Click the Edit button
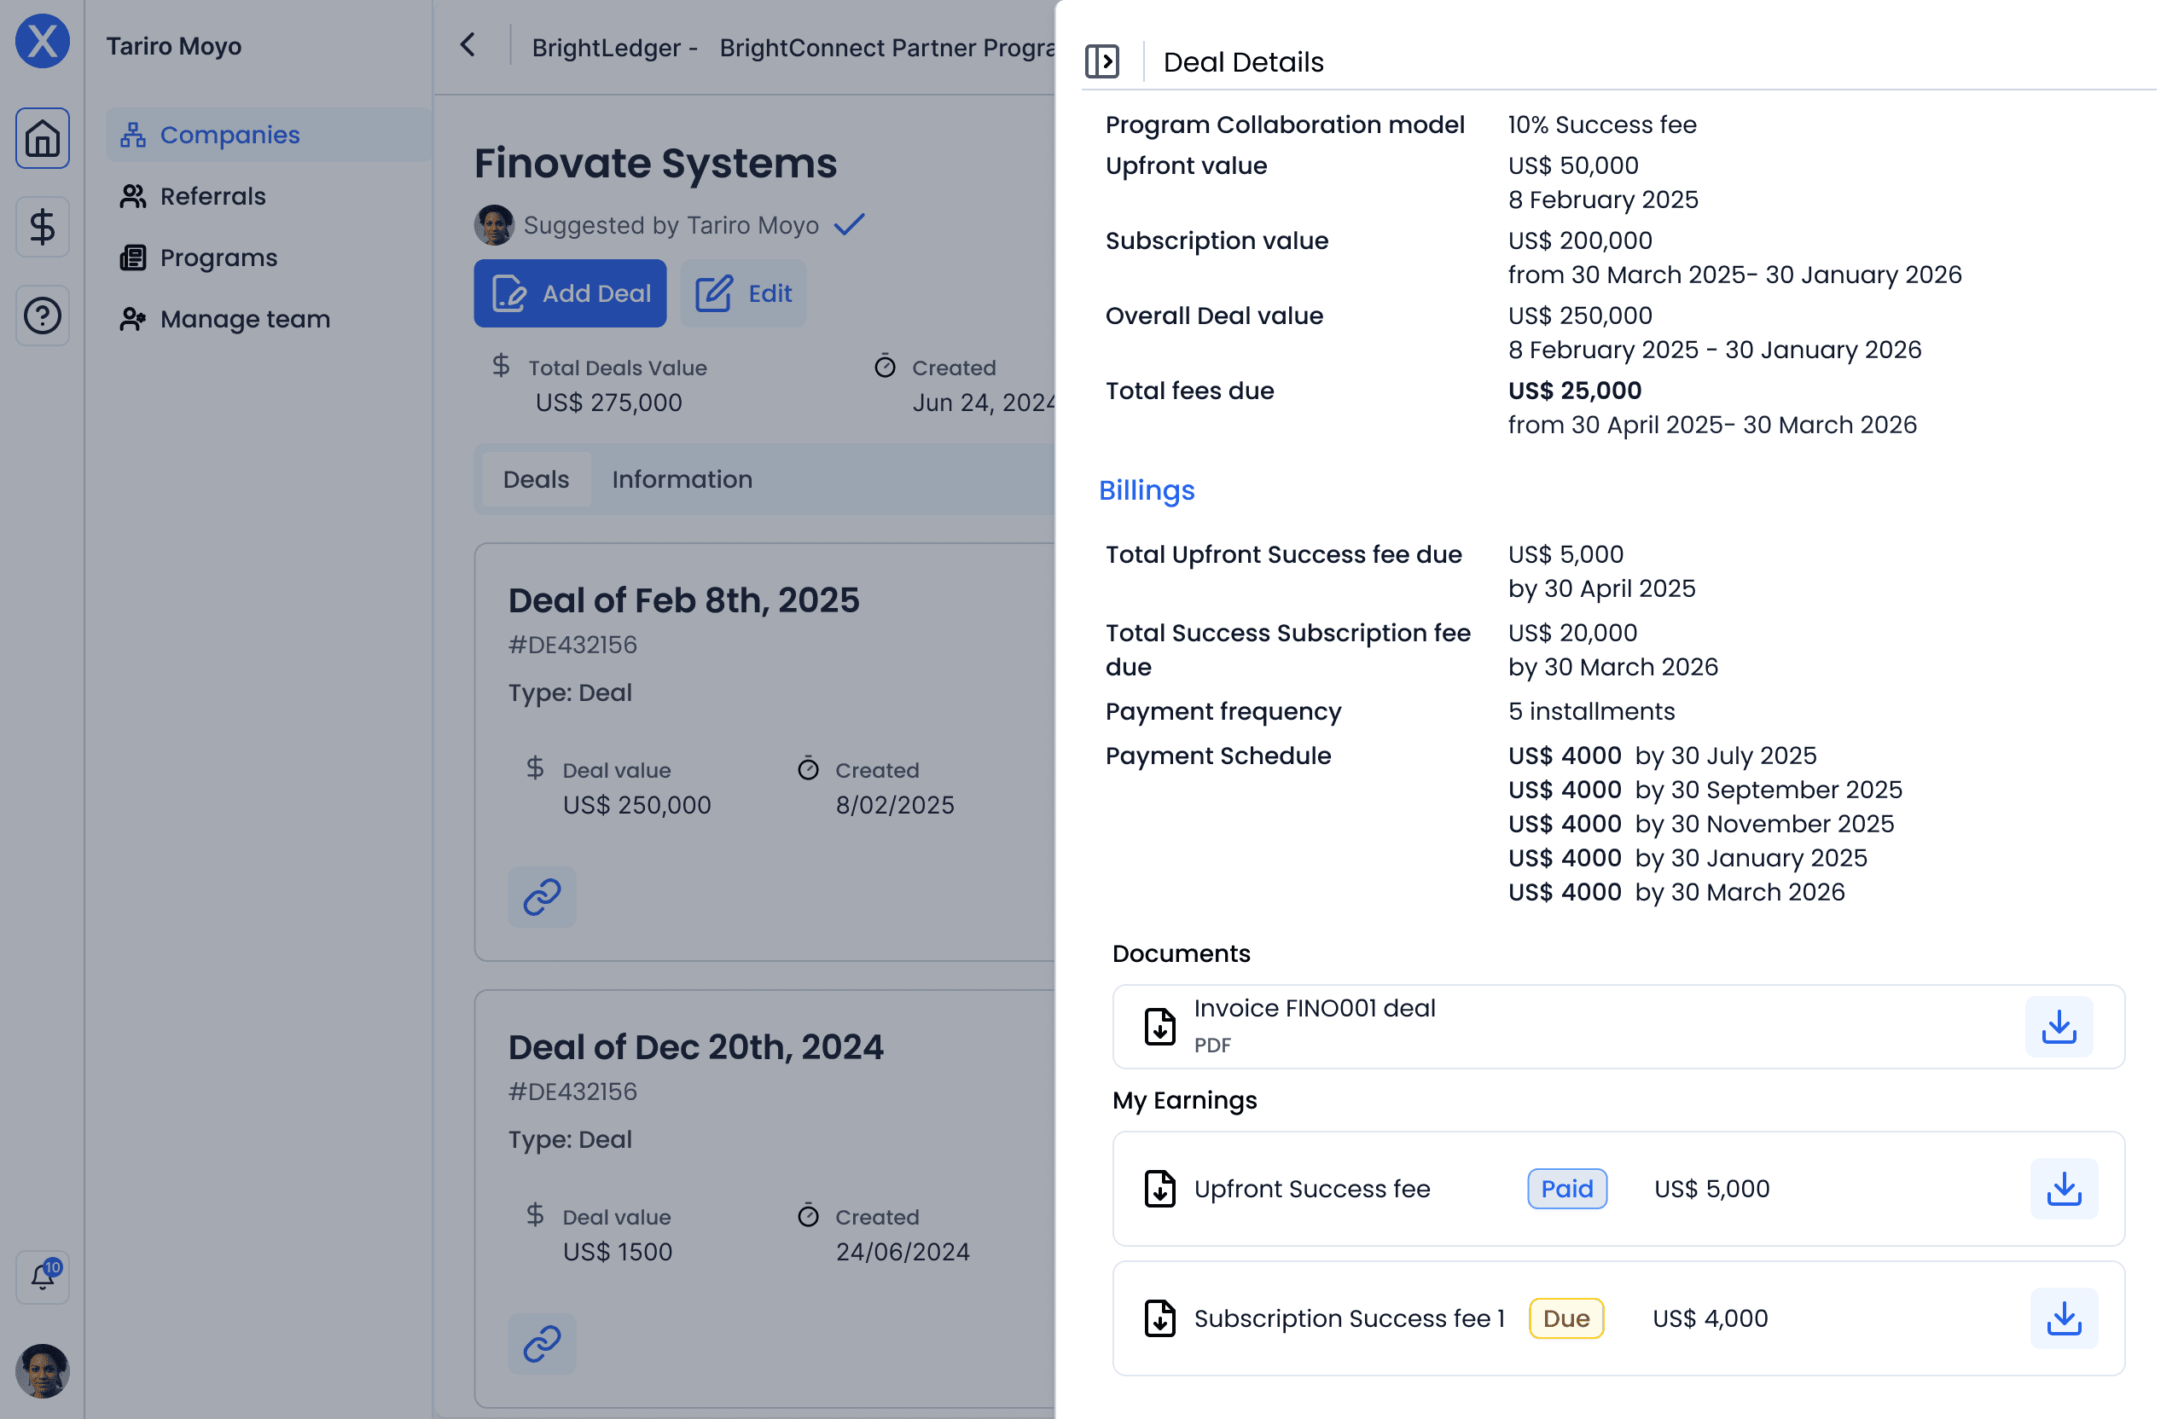The width and height of the screenshot is (2184, 1419). pos(742,293)
